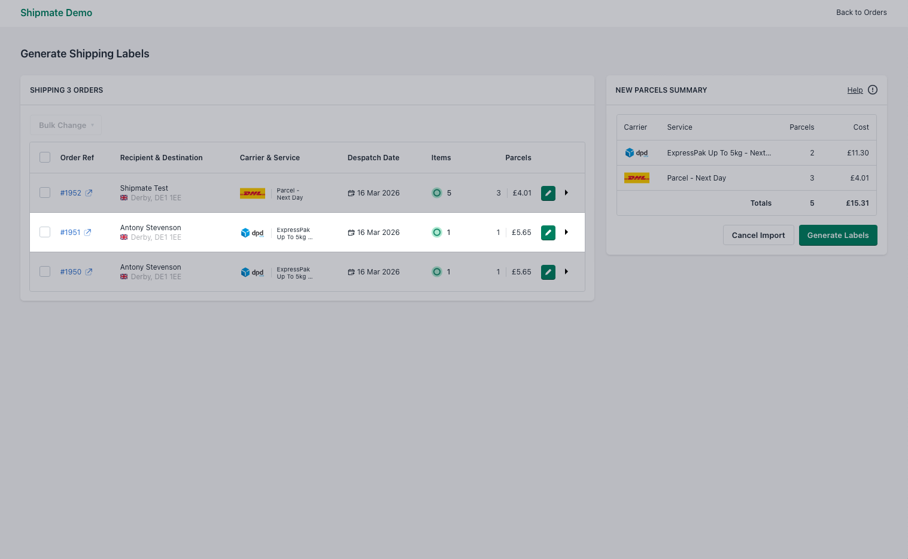Image resolution: width=908 pixels, height=559 pixels.
Task: Click the Cancel Import button
Action: (758, 236)
